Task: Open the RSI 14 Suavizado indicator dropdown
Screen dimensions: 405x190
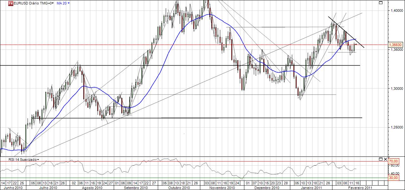Action: point(23,160)
